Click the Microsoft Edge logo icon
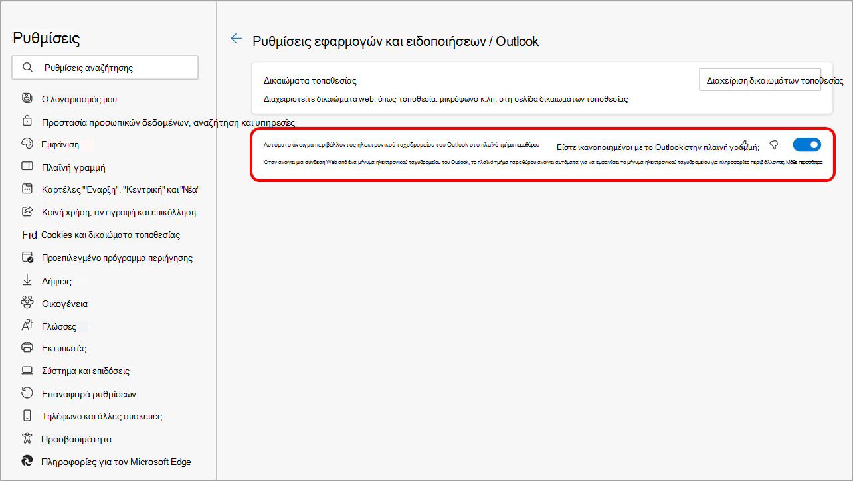 27,461
